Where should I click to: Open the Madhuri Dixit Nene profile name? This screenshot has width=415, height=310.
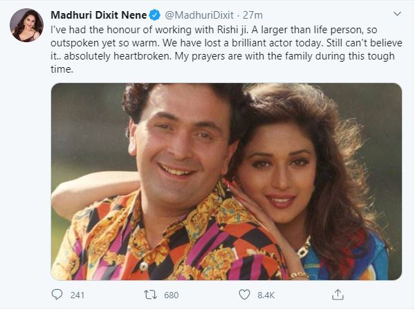coord(99,15)
